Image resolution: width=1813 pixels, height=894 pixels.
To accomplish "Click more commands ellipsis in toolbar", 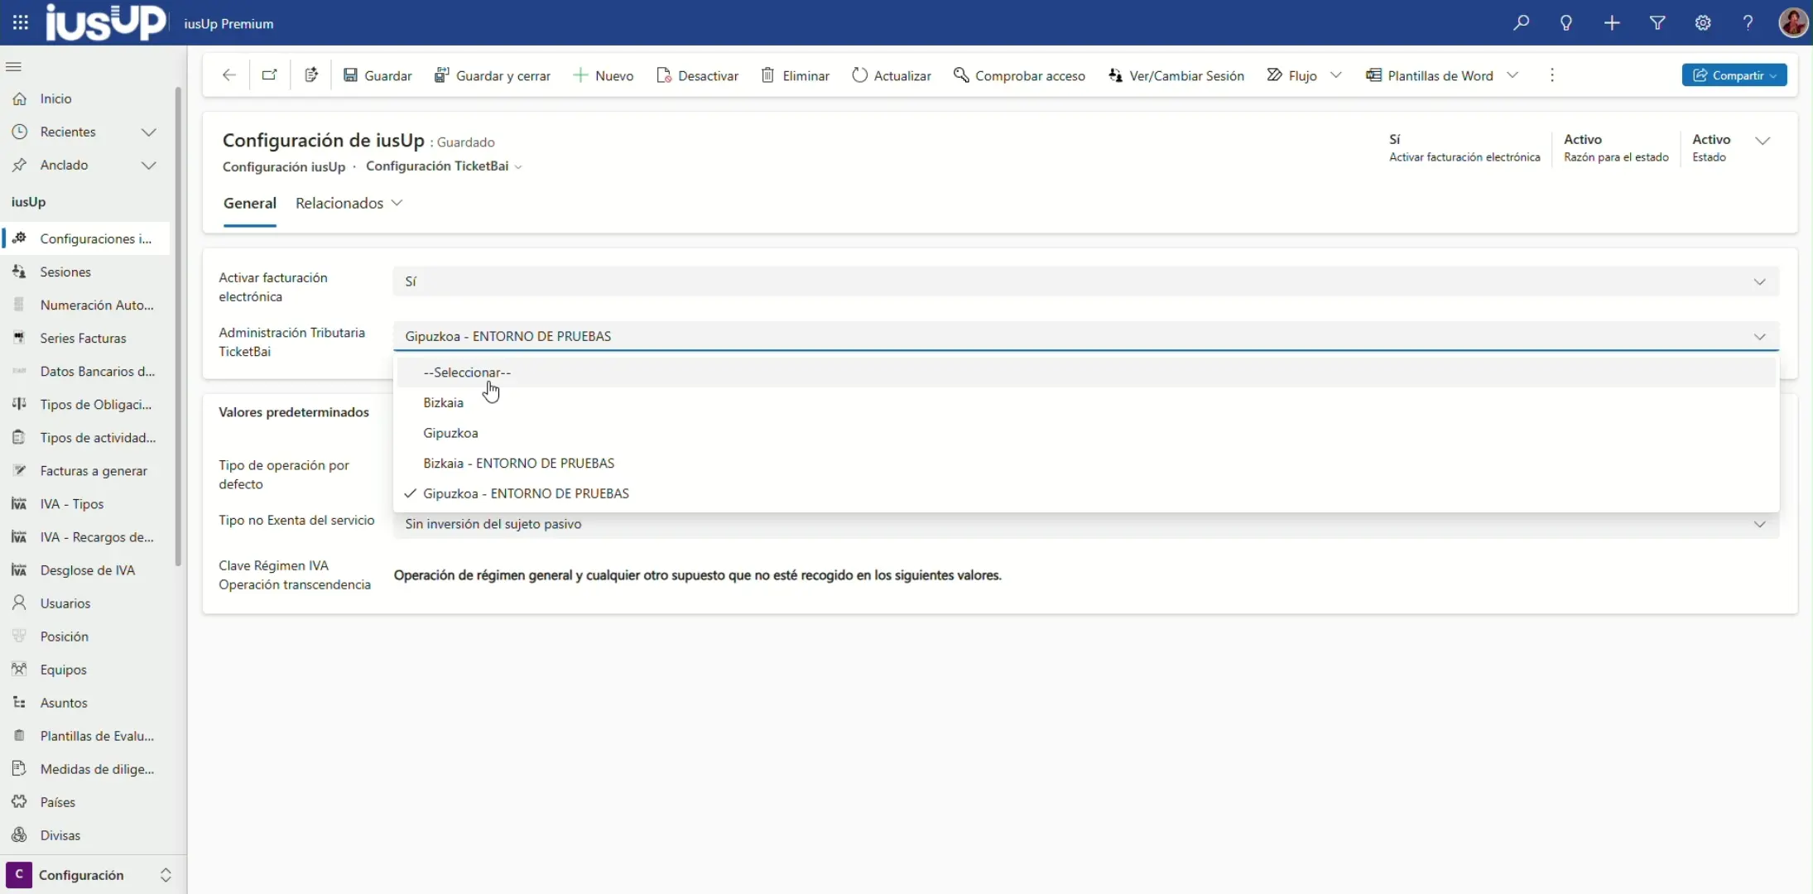I will pos(1552,75).
